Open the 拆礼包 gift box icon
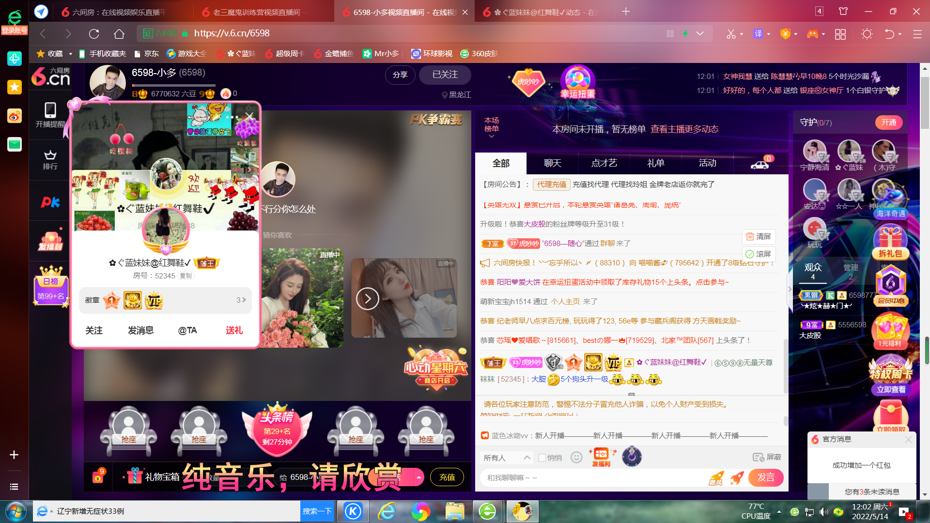 pyautogui.click(x=890, y=242)
